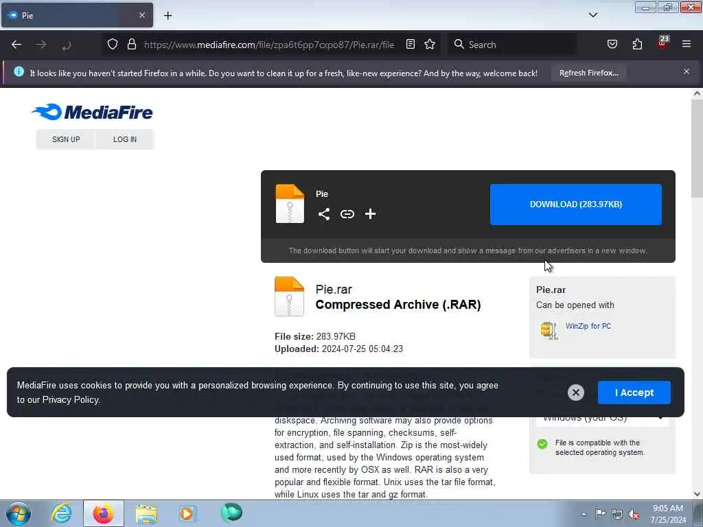This screenshot has width=703, height=527.
Task: Click the green compatibility check icon
Action: [542, 444]
